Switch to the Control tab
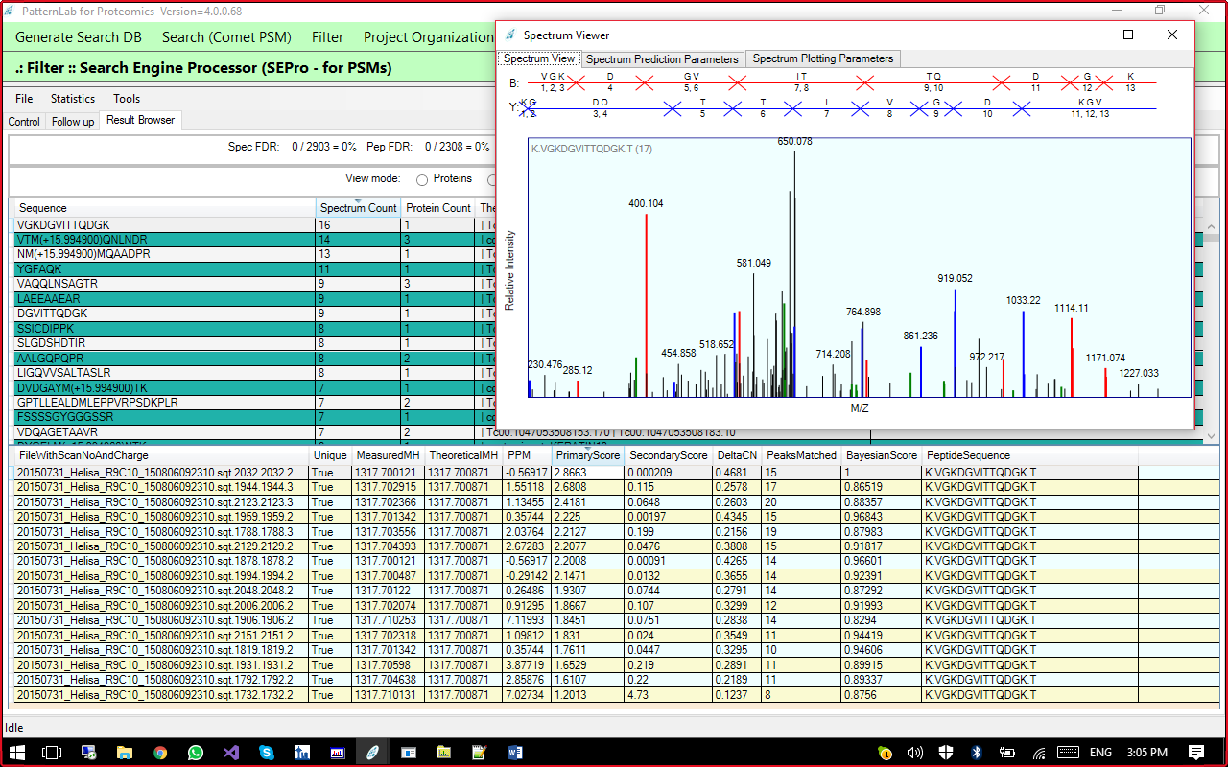 pyautogui.click(x=24, y=122)
